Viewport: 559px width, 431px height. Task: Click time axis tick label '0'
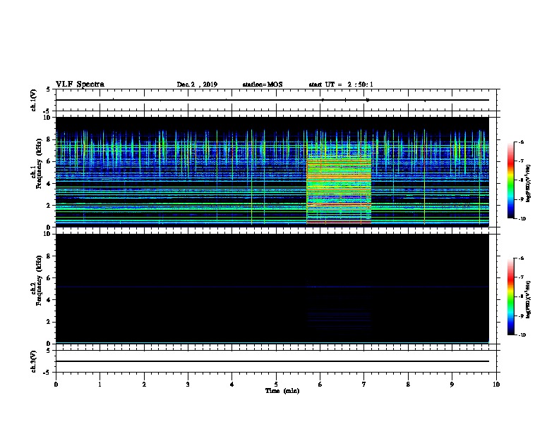point(56,384)
